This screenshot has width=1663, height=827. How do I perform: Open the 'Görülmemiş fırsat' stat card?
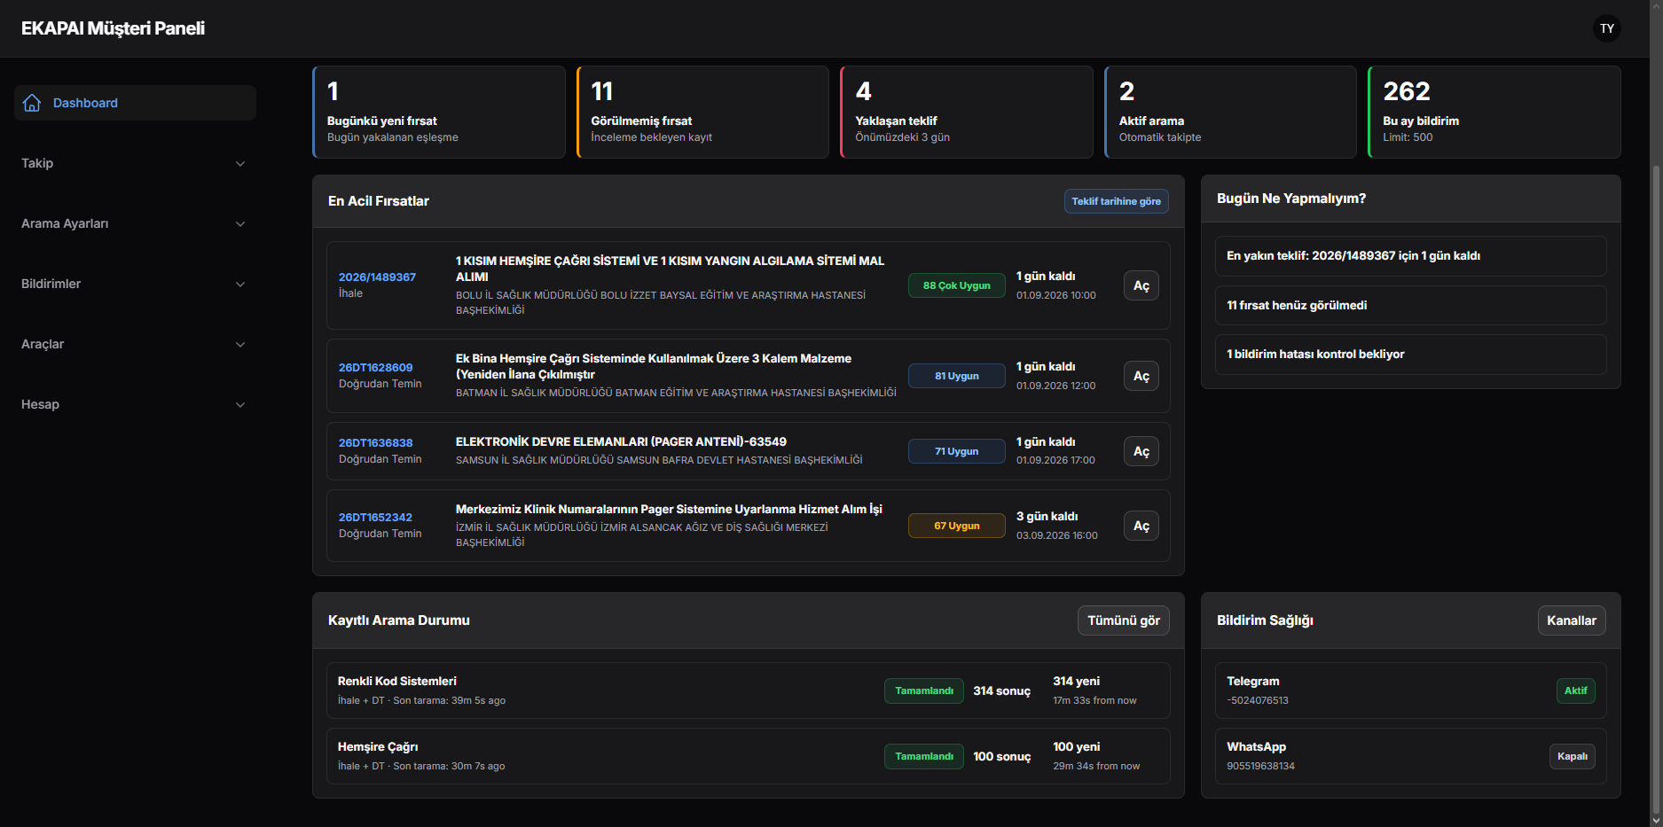702,113
